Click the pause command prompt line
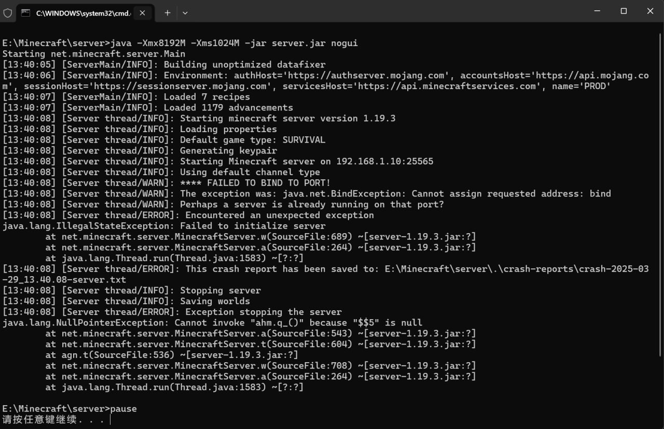Image resolution: width=664 pixels, height=429 pixels. tap(70, 409)
